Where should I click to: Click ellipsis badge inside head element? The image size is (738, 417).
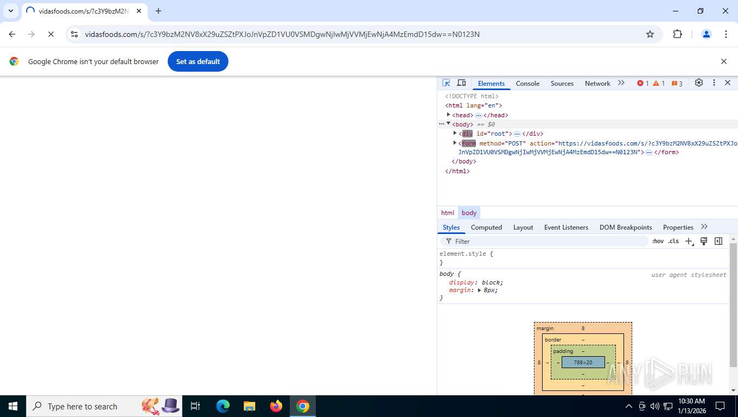coord(479,115)
